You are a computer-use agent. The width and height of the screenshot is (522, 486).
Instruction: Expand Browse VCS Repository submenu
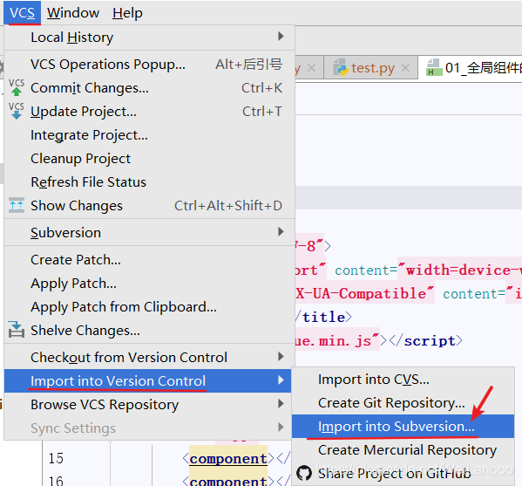(148, 404)
